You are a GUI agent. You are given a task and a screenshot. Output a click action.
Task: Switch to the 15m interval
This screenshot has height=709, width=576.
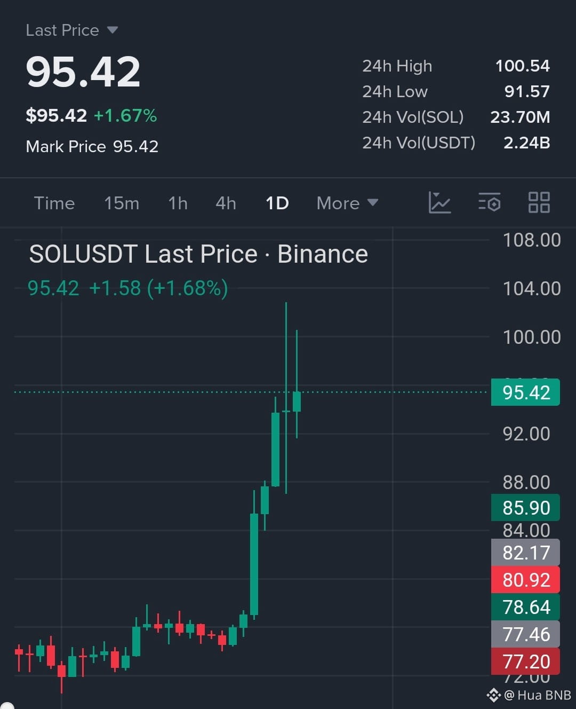click(122, 203)
